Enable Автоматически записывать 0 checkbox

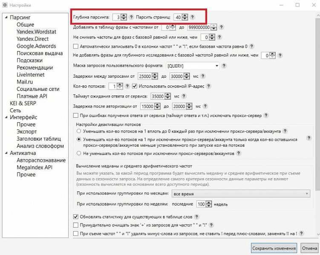76,46
